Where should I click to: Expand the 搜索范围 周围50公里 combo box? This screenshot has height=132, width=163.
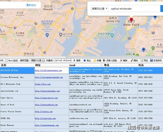pos(37,60)
